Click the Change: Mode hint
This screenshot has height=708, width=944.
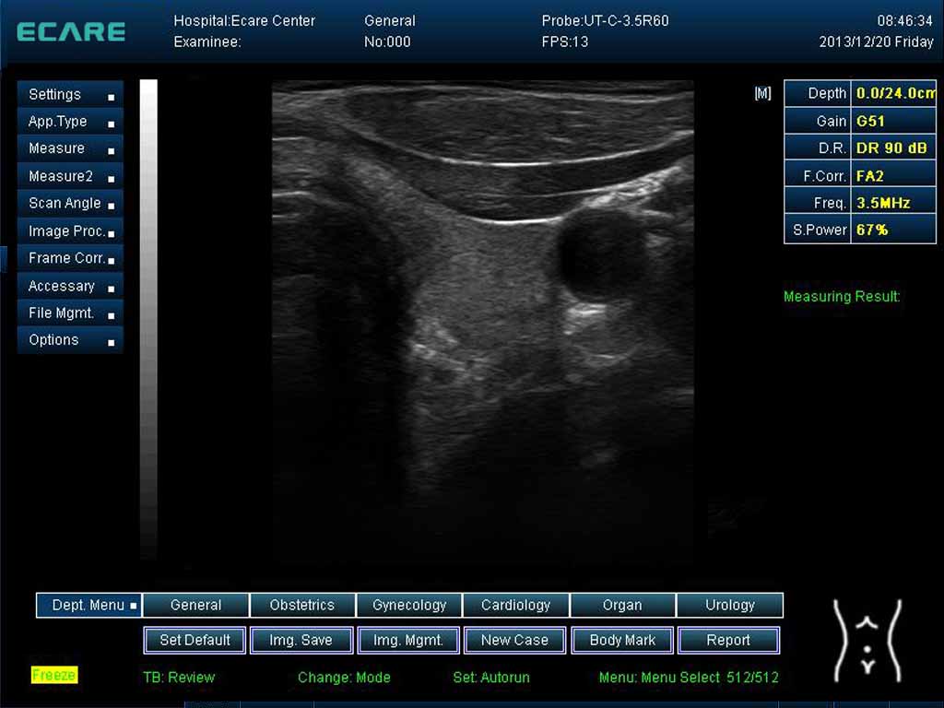coord(344,678)
